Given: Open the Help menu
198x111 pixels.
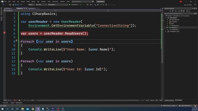Looking at the screenshot, I should pyautogui.click(x=68, y=2).
